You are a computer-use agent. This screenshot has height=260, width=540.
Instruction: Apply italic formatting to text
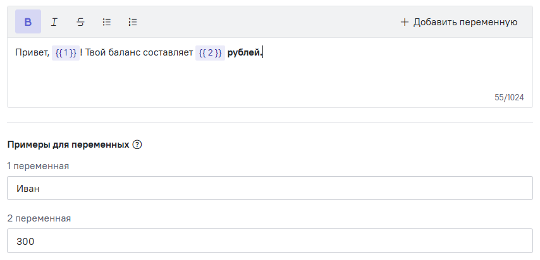(54, 22)
